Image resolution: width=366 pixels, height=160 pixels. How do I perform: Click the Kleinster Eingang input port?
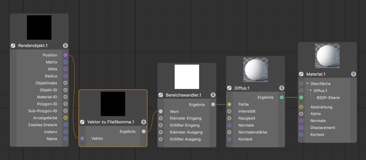click(161, 119)
